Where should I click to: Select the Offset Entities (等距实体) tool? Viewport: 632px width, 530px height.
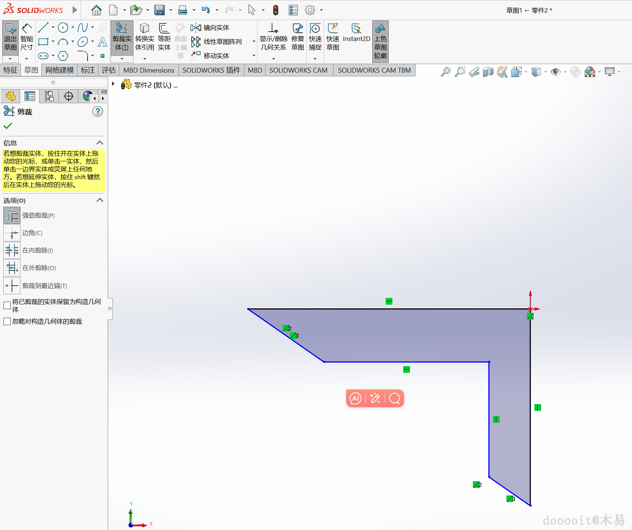(164, 37)
